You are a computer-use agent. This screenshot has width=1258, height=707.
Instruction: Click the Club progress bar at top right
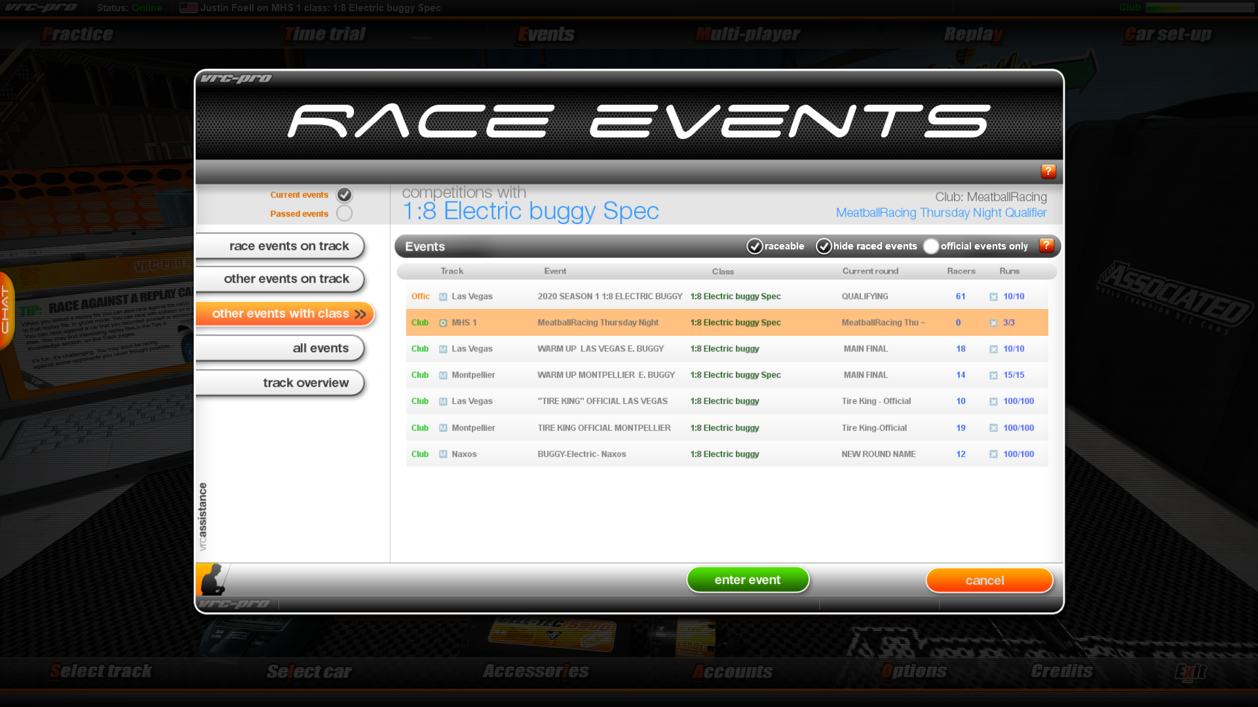click(x=1200, y=7)
